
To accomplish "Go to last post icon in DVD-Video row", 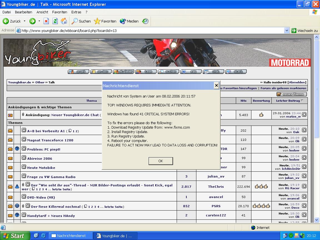I will pyautogui.click(x=304, y=196).
